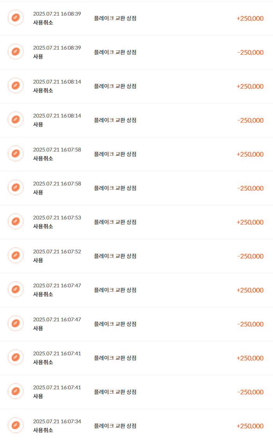This screenshot has height=442, width=273.
Task: Select +250,000 amount at 16:08:39
Action: point(250,18)
